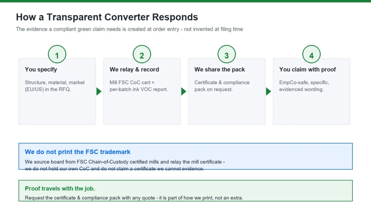
Task: Select the "You claim with proof" heading
Action: tap(307, 69)
